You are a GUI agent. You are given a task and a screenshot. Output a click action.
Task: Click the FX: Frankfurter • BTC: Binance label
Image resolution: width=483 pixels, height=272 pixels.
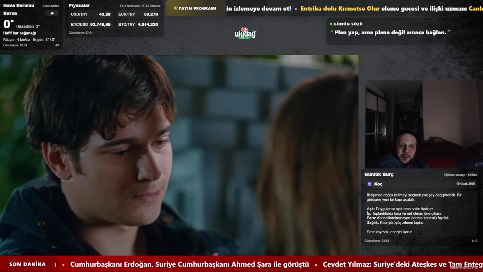coord(140,6)
